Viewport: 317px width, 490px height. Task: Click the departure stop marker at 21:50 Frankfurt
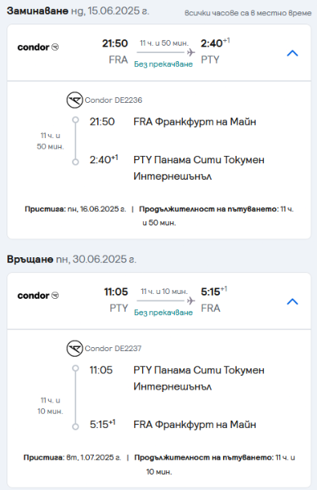[x=75, y=120]
